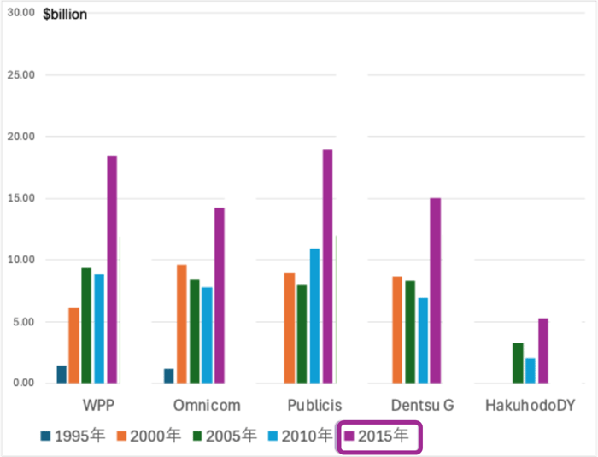
Task: Select HakuhodoDY's green 2005 bar
Action: point(518,363)
